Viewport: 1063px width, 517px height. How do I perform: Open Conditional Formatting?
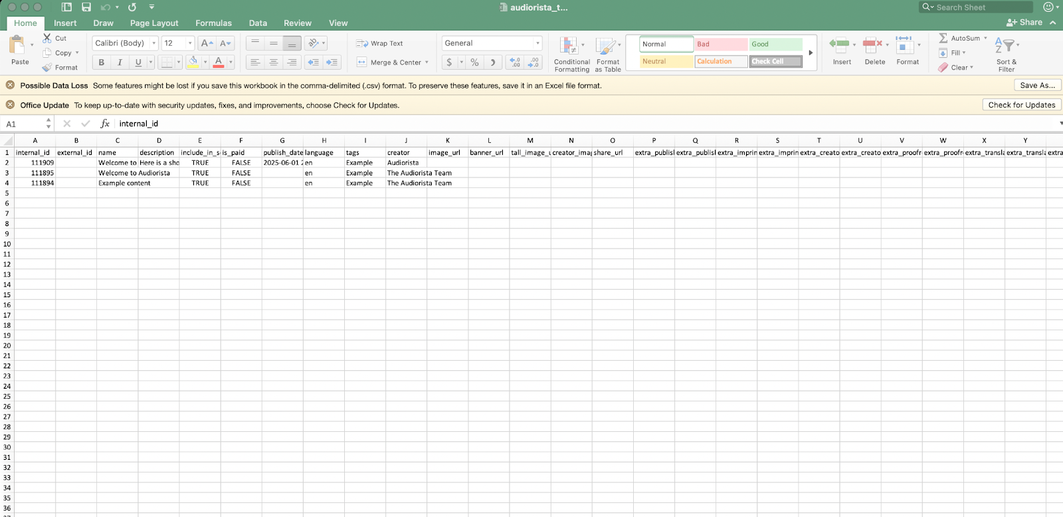click(571, 53)
